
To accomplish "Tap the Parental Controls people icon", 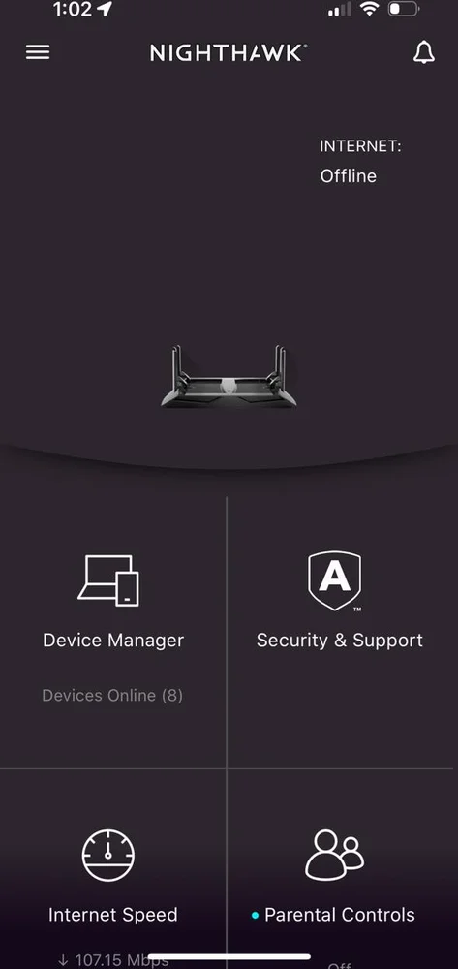I will click(x=335, y=855).
